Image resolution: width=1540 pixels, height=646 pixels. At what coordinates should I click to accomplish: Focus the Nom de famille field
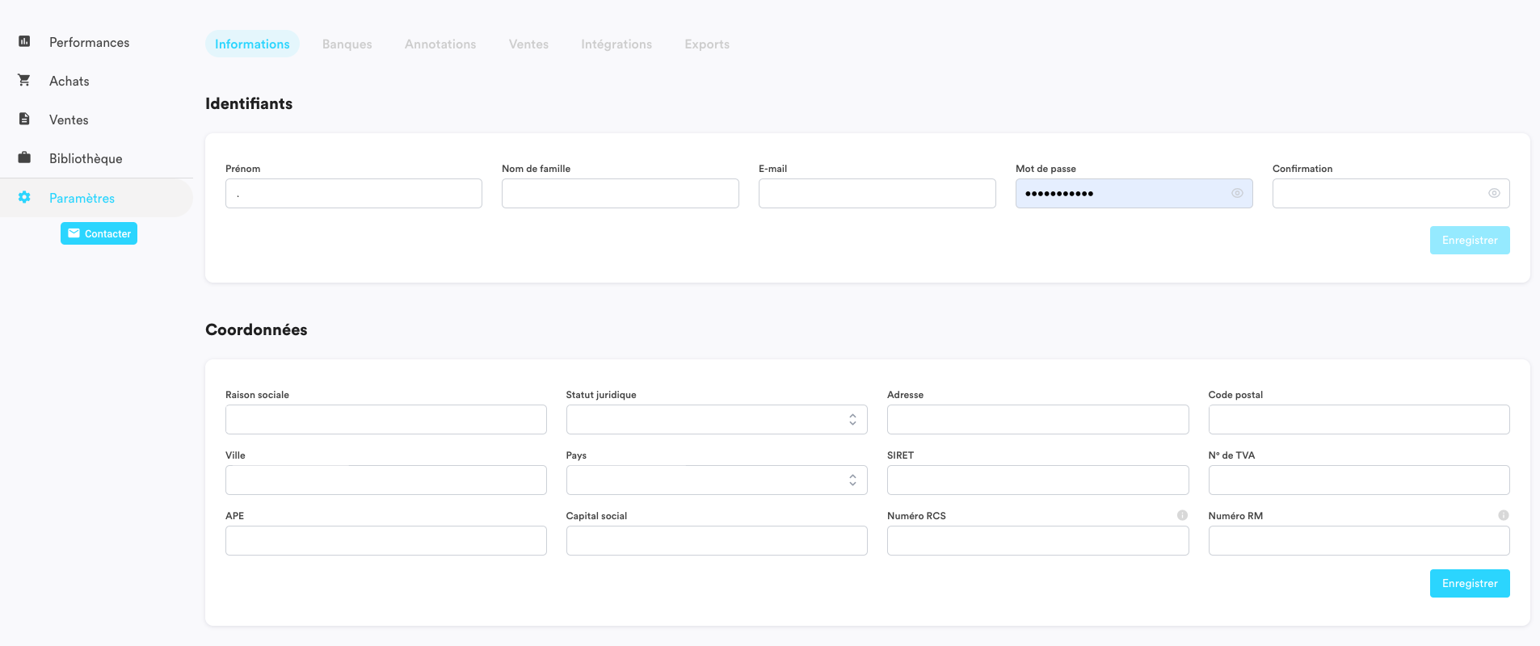pyautogui.click(x=621, y=193)
